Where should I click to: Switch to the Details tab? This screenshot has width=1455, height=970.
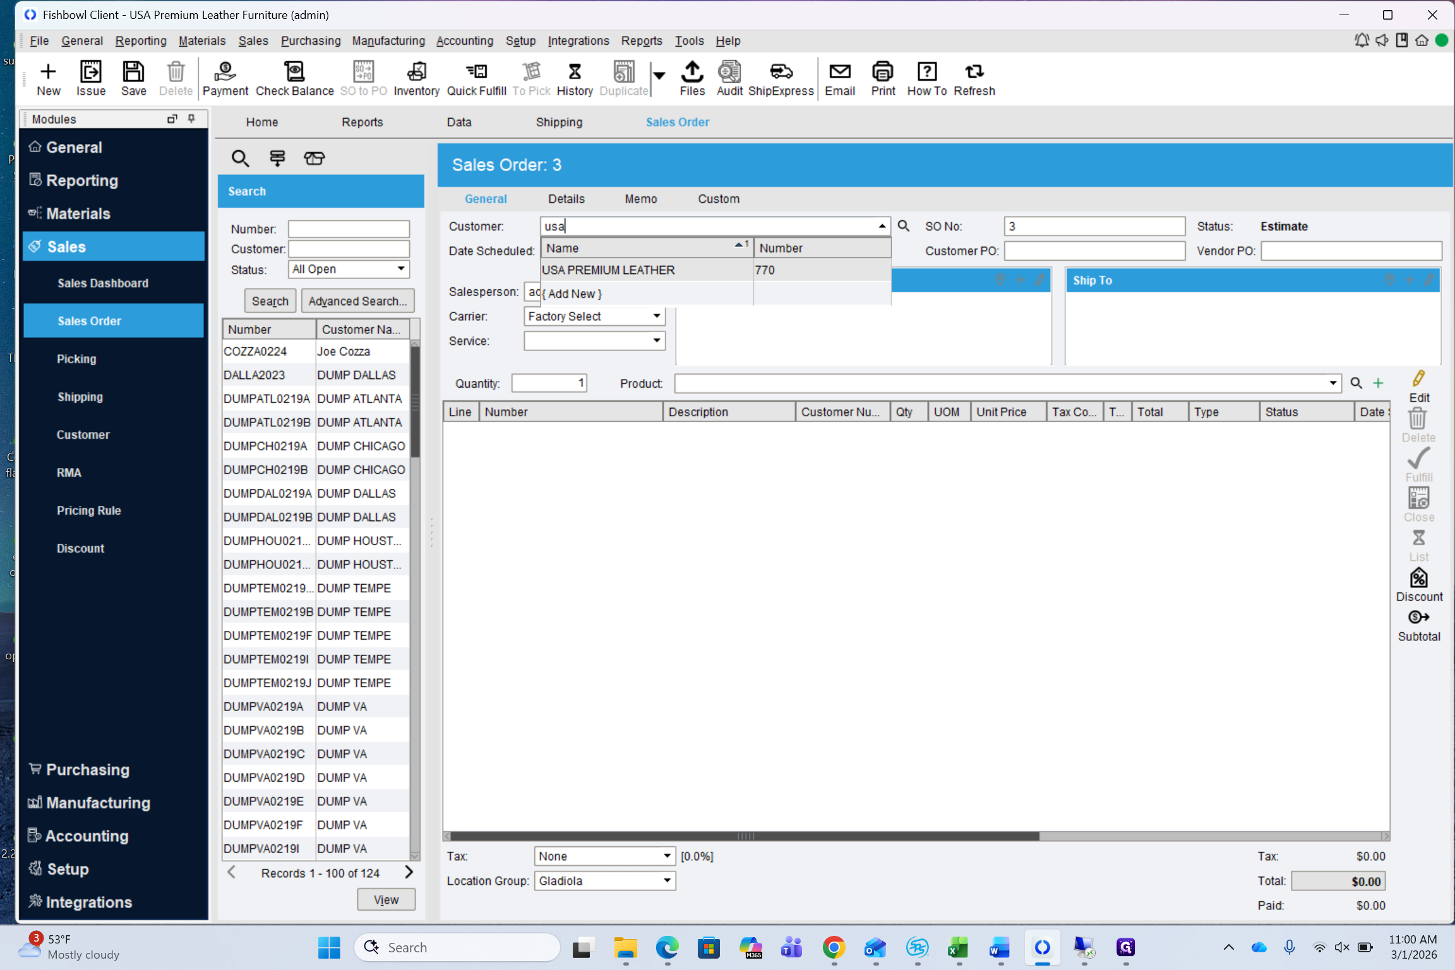566,199
